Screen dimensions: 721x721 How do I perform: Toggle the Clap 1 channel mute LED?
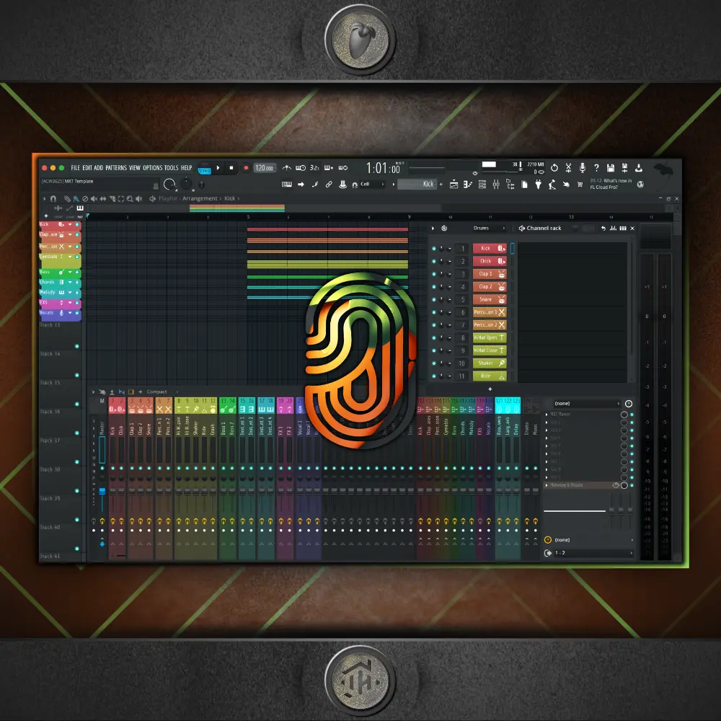[434, 274]
